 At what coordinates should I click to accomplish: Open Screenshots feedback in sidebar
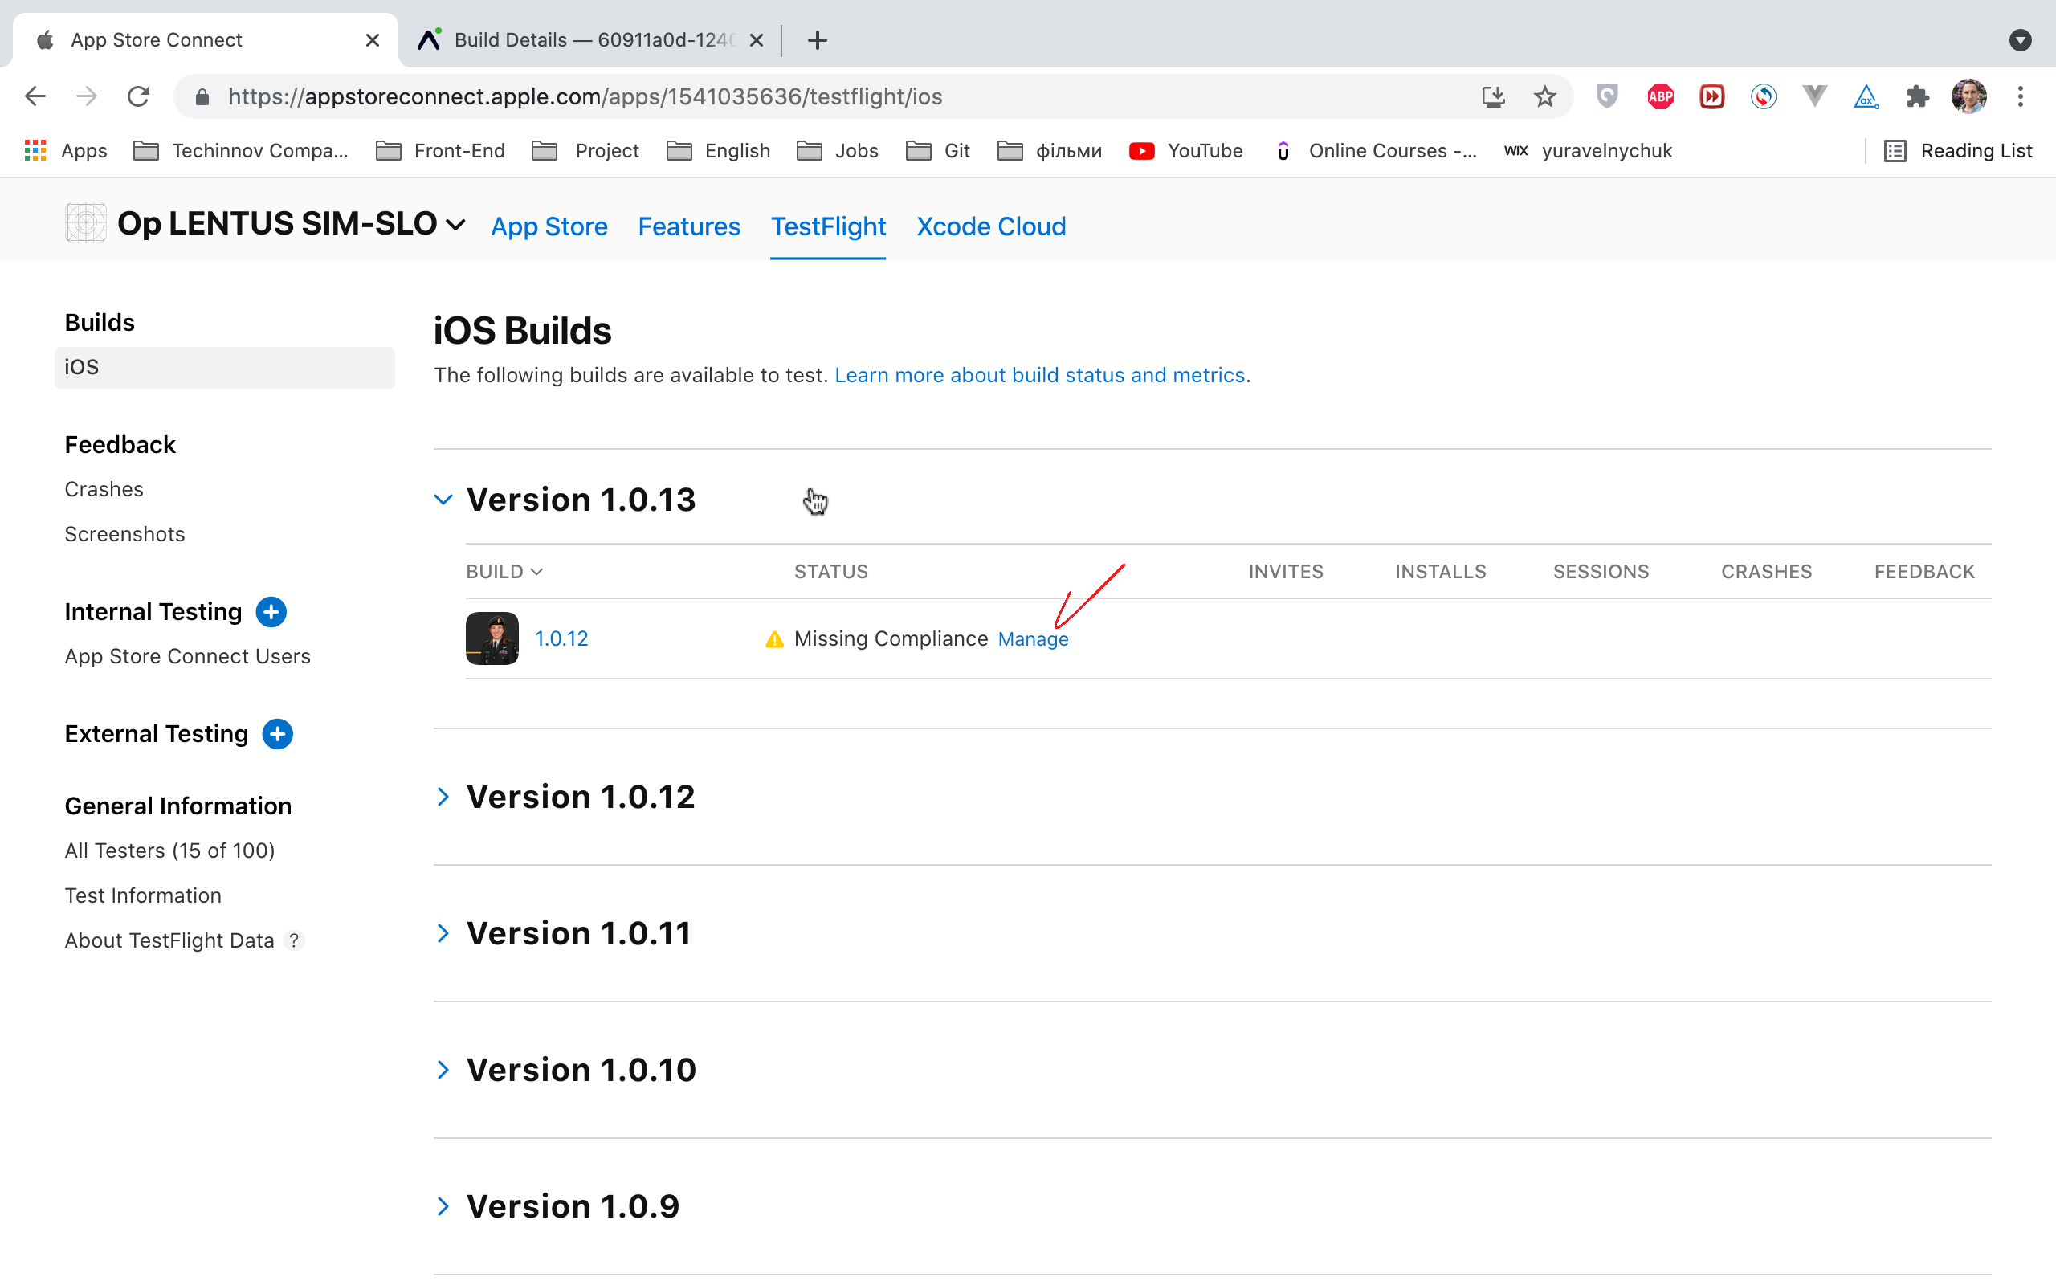tap(125, 534)
